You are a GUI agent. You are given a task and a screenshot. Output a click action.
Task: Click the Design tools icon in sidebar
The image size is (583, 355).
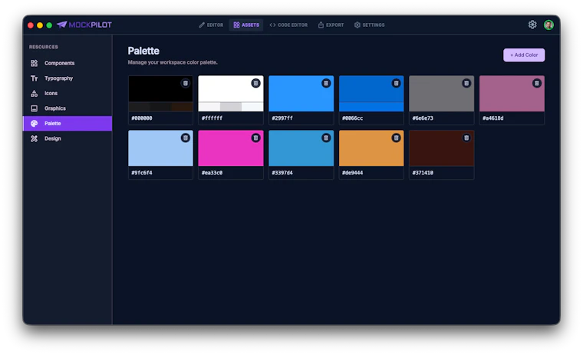click(35, 138)
